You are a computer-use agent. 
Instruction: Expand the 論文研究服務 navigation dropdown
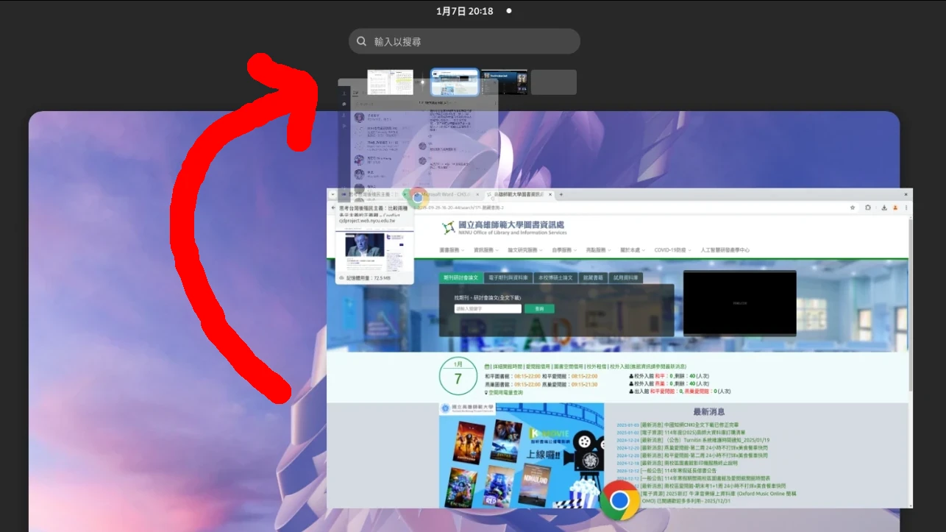click(524, 250)
